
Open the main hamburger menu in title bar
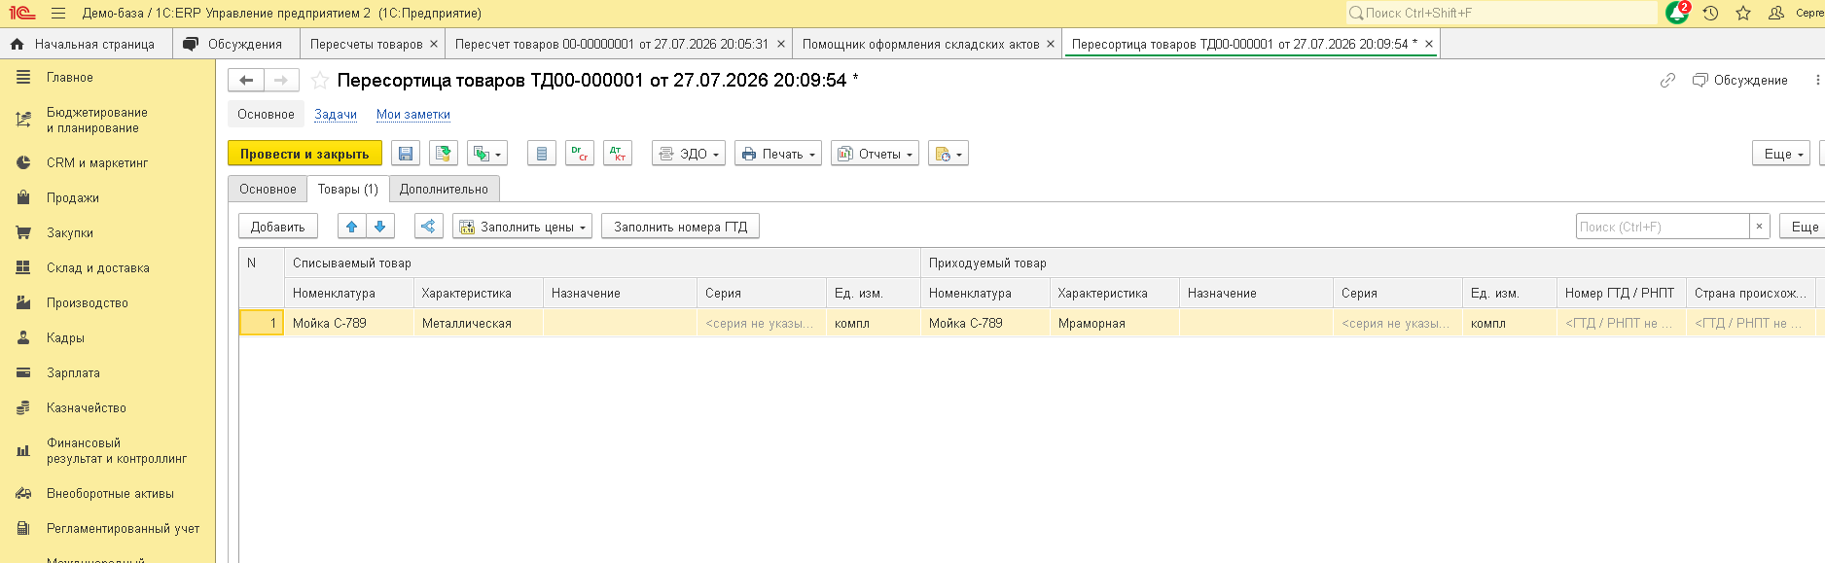pyautogui.click(x=58, y=14)
